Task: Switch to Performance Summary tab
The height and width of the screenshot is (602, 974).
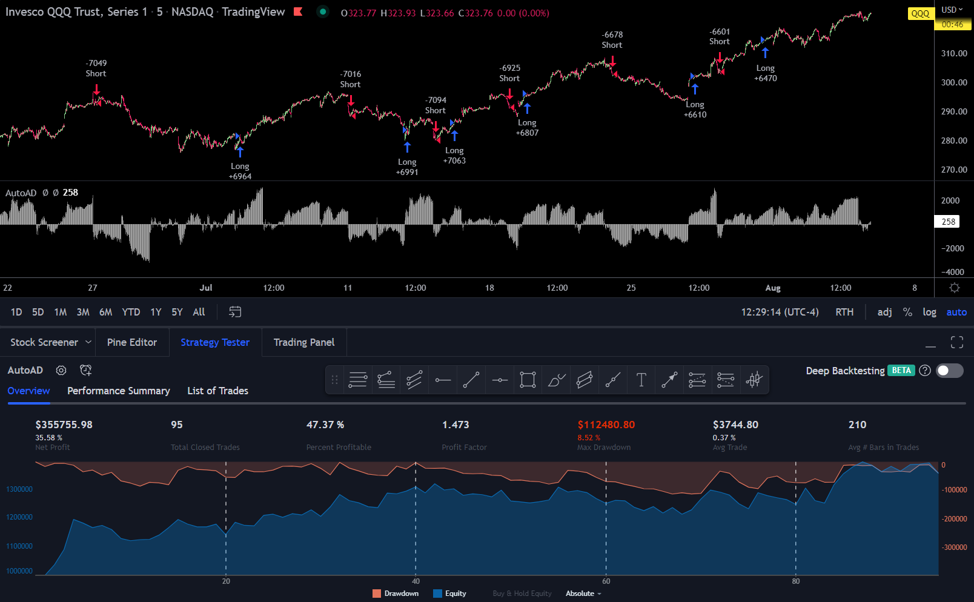Action: (119, 391)
